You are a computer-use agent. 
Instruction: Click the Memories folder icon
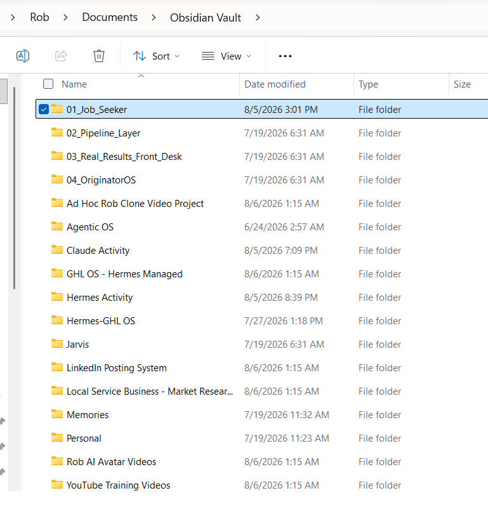tap(57, 414)
